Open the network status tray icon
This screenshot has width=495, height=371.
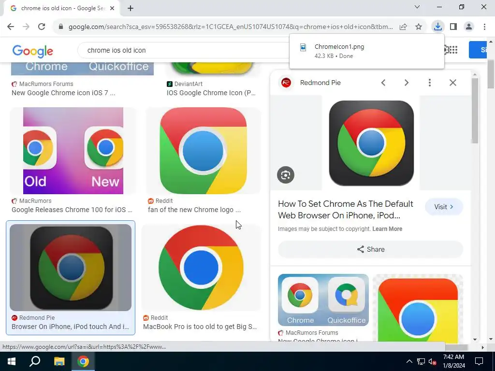(421, 361)
